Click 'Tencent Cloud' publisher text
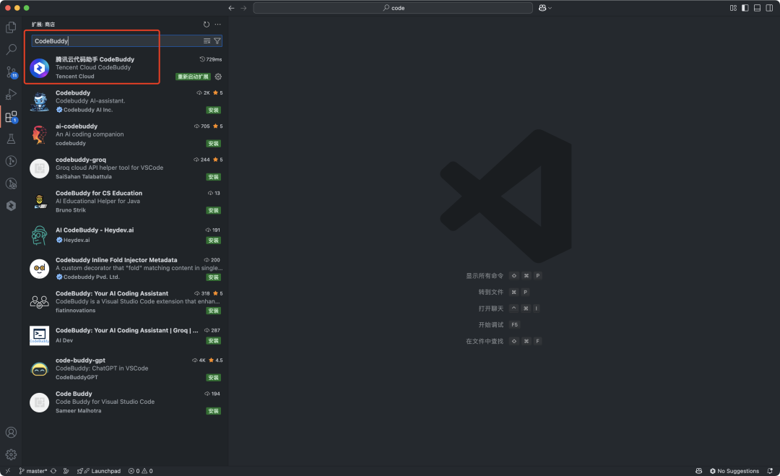 click(x=74, y=76)
